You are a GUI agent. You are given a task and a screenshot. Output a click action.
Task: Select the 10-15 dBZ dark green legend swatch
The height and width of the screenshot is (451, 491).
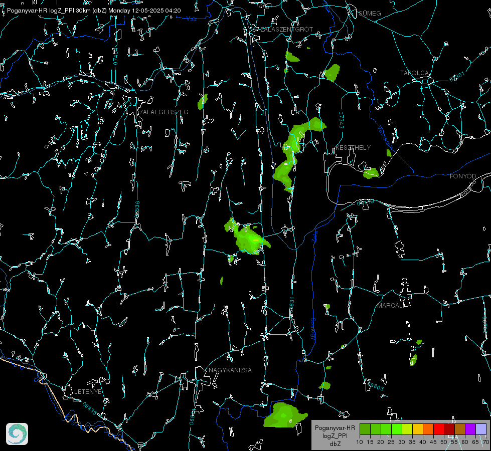(365, 429)
